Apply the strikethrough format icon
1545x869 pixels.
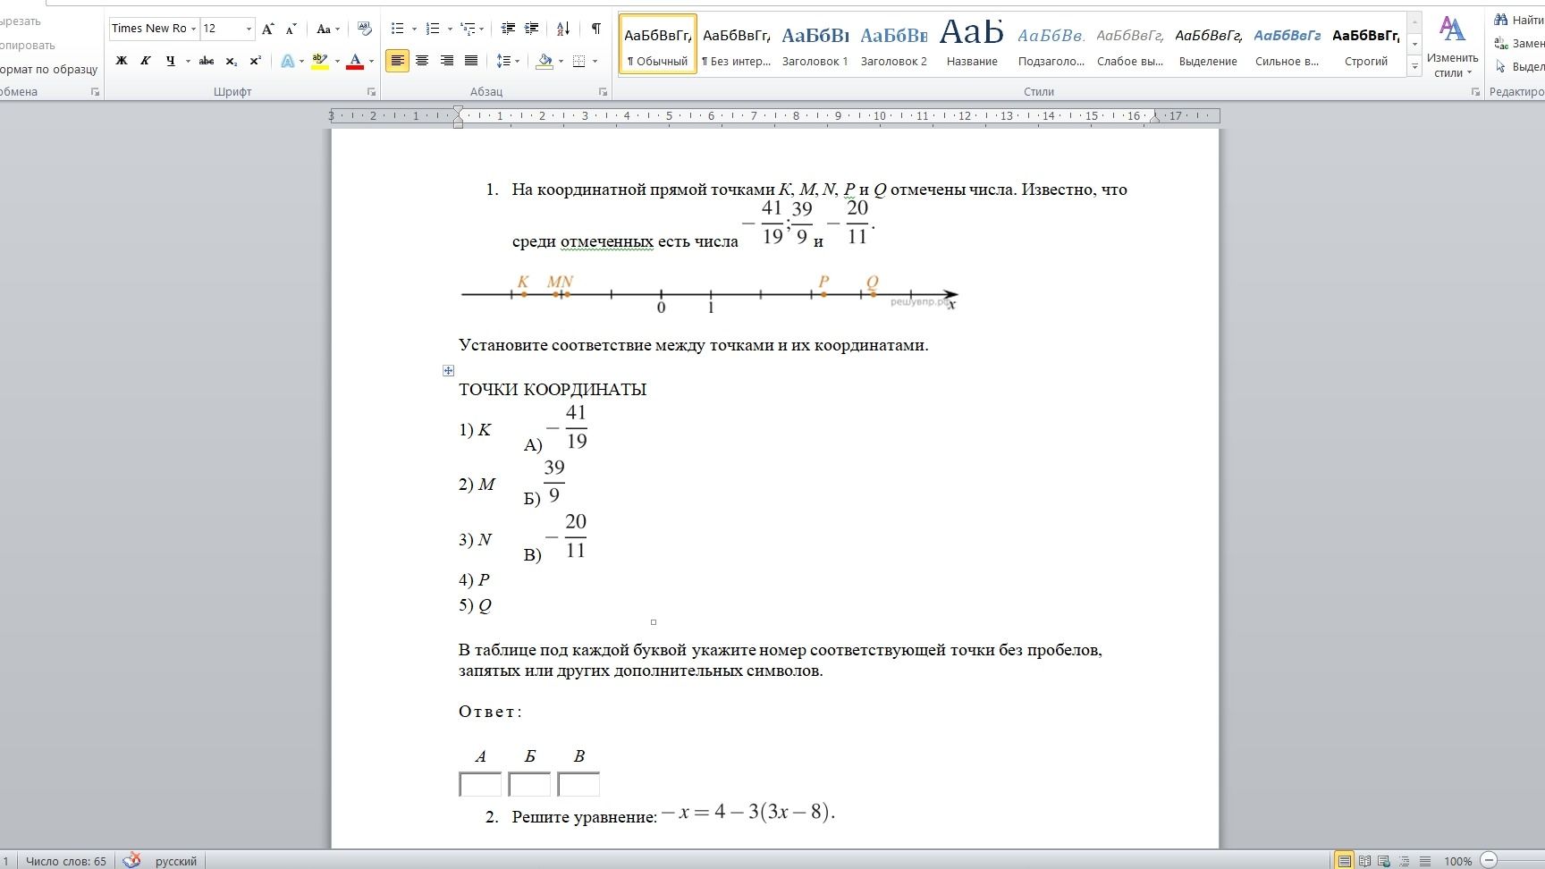(x=207, y=61)
